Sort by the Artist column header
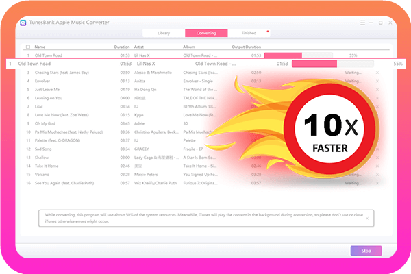411x274 pixels. point(139,47)
